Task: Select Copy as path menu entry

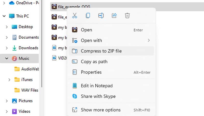Action: (94, 62)
